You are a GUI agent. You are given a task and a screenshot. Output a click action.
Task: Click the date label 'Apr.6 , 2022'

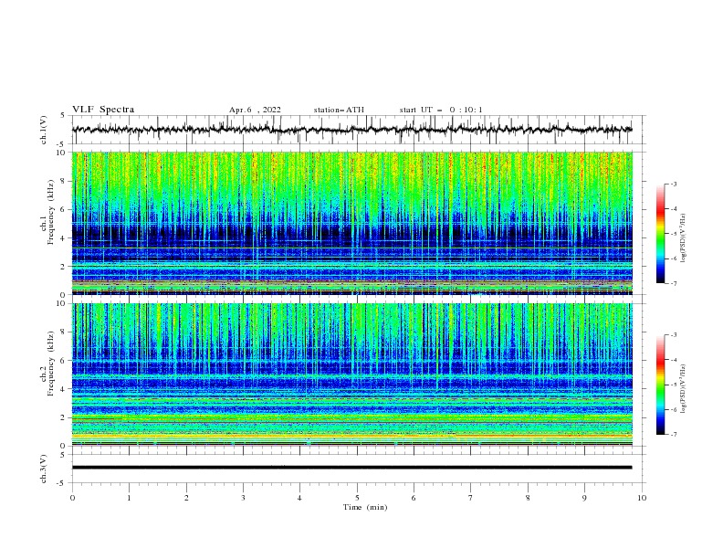click(x=255, y=110)
